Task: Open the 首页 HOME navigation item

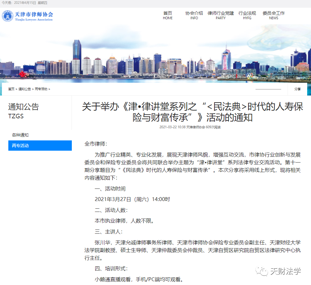Action: [167, 15]
